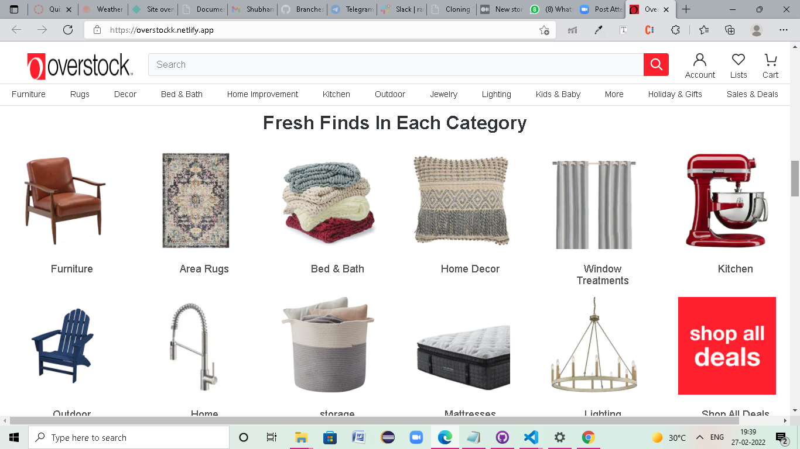Open Chrome on taskbar
Screen dimensions: 800x449
(x=588, y=437)
